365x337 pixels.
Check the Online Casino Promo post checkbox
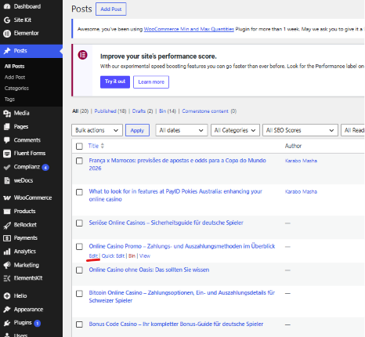click(x=79, y=247)
